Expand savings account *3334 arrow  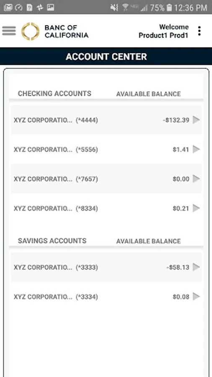(x=196, y=297)
